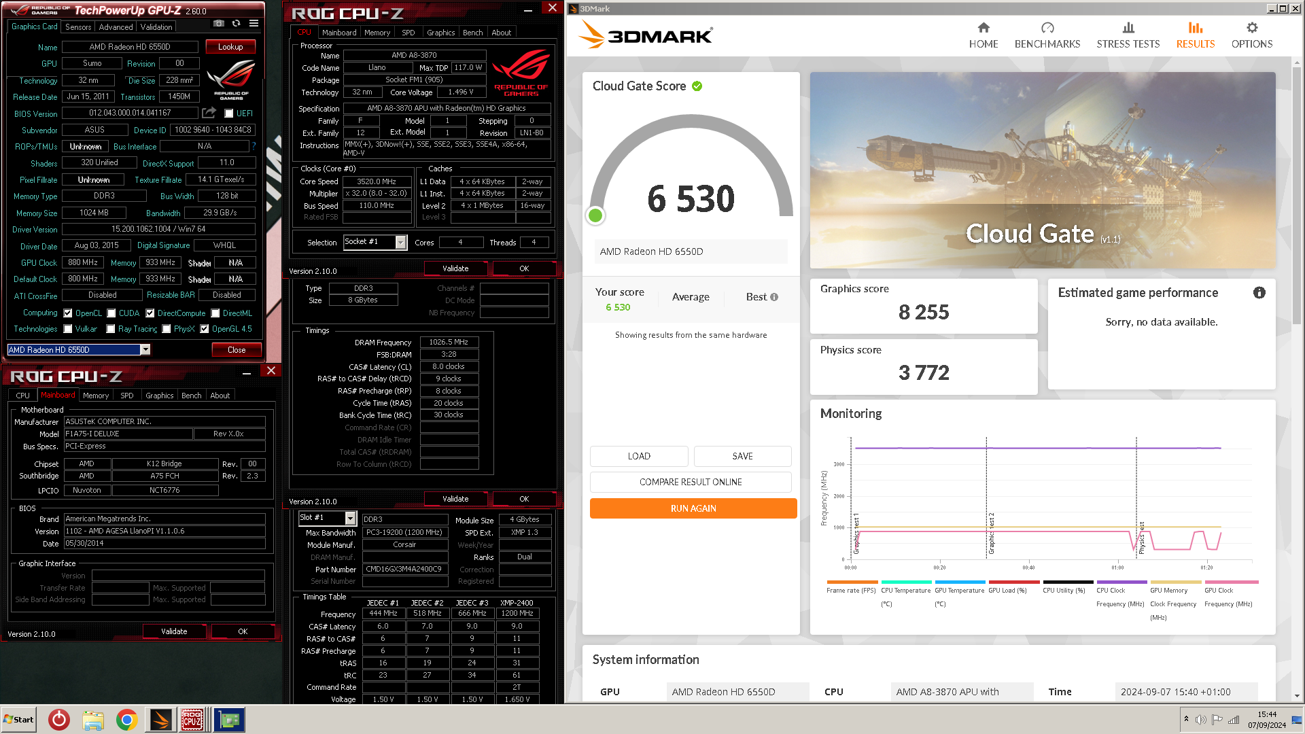Open the Validation tab in GPU-Z
The height and width of the screenshot is (734, 1305).
[x=156, y=27]
